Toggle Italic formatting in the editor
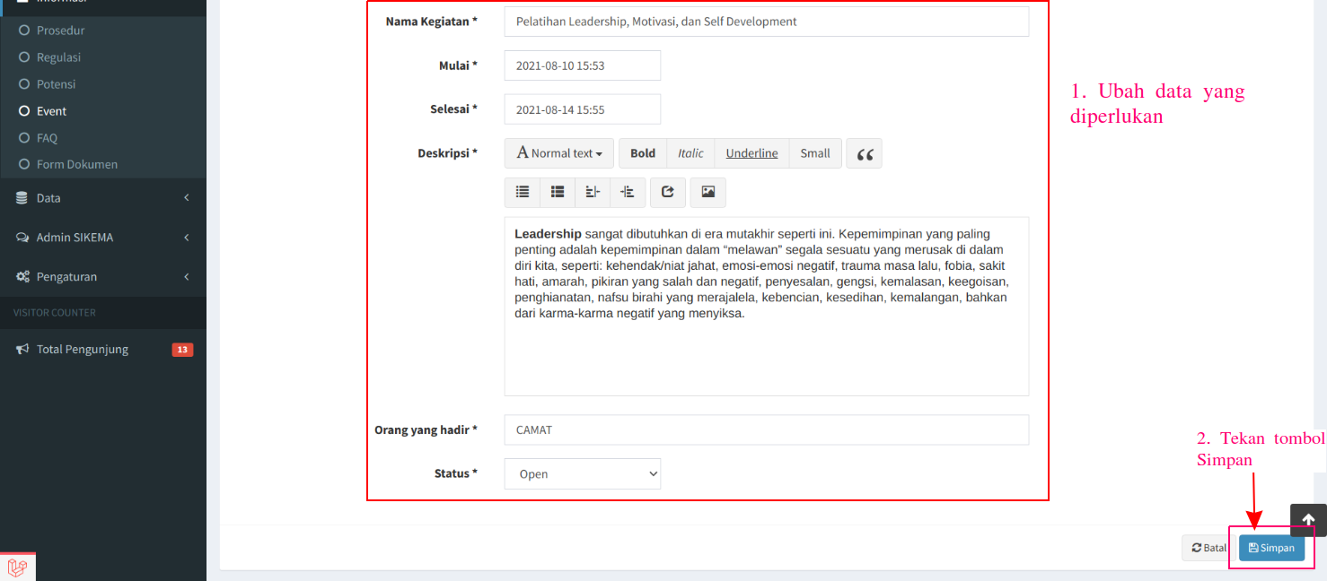 tap(690, 153)
